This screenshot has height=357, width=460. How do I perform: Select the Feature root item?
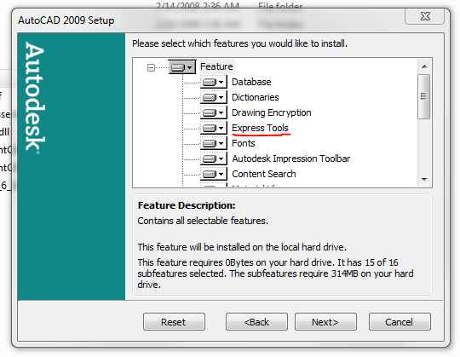(216, 66)
